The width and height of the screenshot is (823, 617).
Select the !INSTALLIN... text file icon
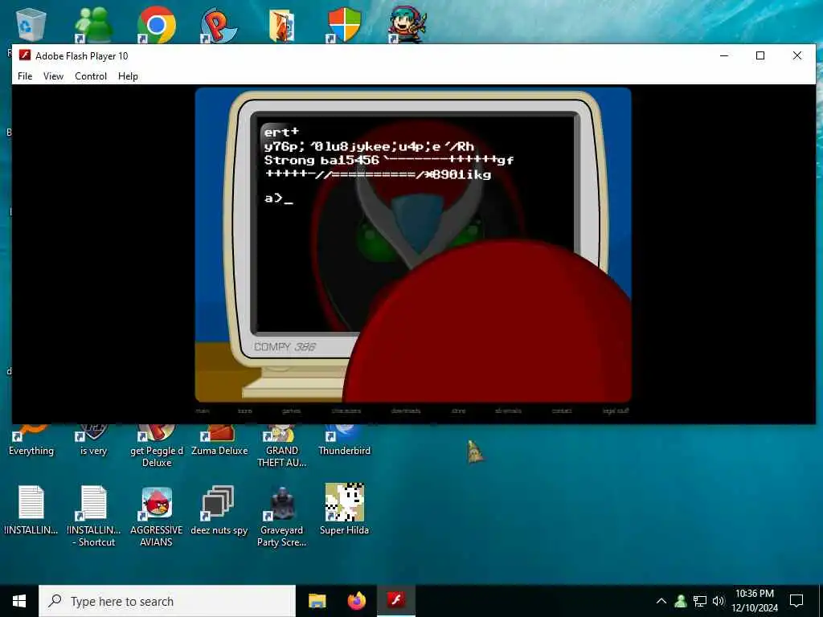coord(31,510)
